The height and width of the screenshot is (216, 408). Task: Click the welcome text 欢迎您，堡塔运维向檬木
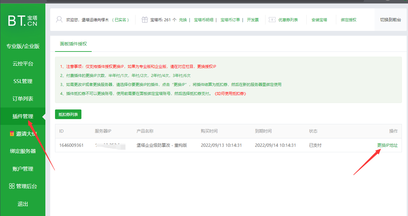tap(88, 20)
